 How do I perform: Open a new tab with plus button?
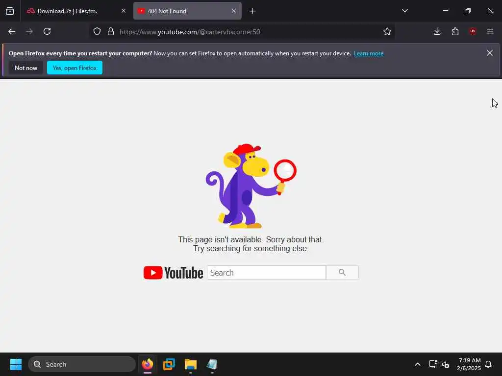tap(252, 11)
